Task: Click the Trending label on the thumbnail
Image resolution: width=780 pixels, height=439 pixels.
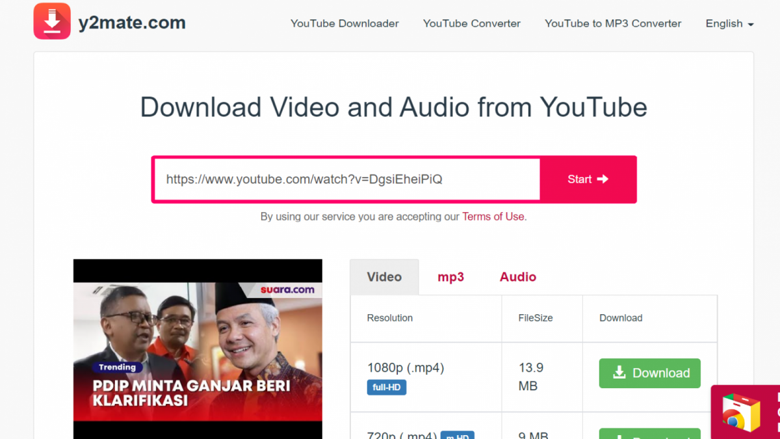Action: tap(117, 367)
